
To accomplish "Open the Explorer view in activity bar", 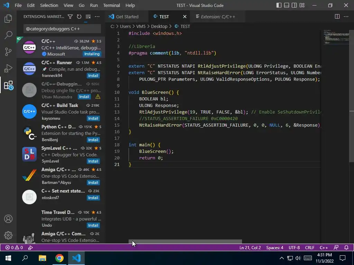I will (8, 19).
